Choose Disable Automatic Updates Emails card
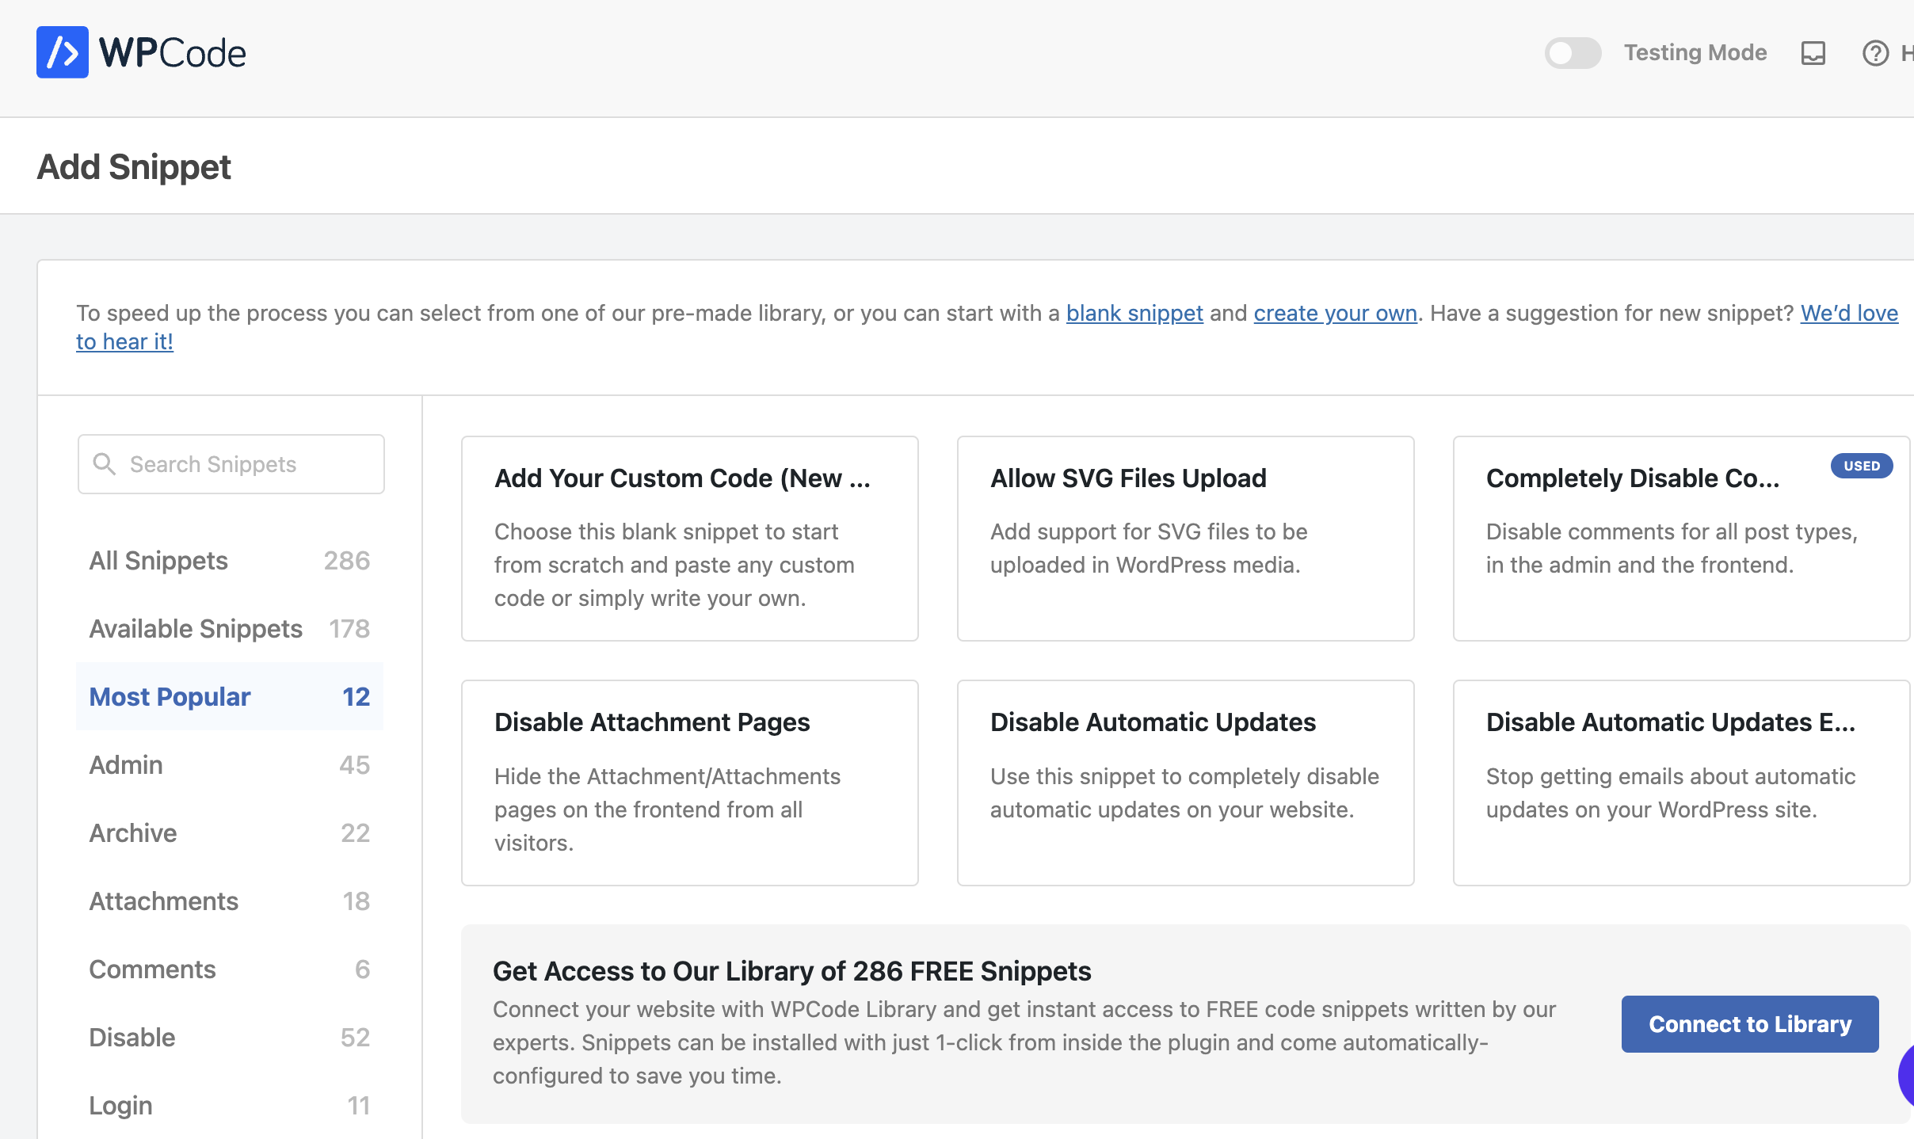The height and width of the screenshot is (1139, 1914). pos(1682,783)
